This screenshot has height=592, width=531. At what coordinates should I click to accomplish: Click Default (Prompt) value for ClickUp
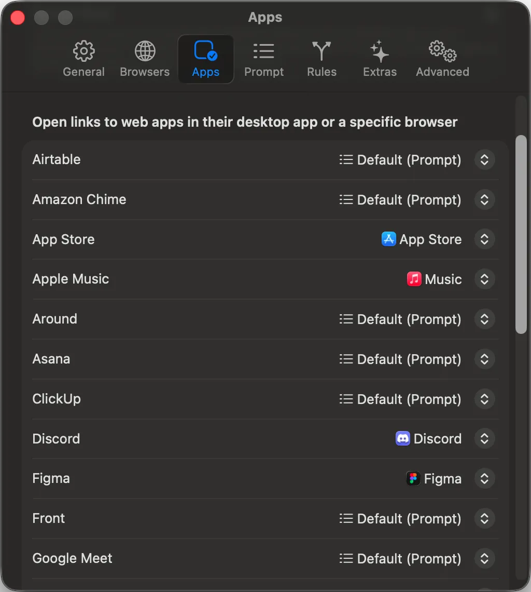[x=409, y=400]
